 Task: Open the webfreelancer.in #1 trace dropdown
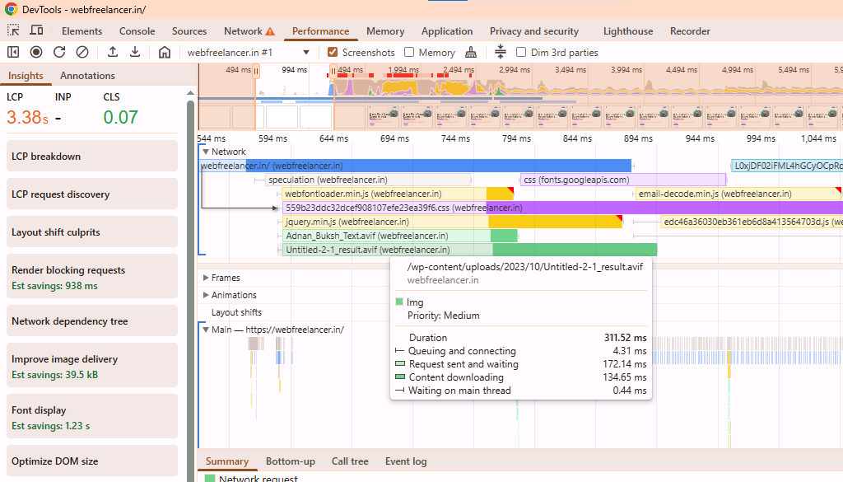pyautogui.click(x=248, y=52)
